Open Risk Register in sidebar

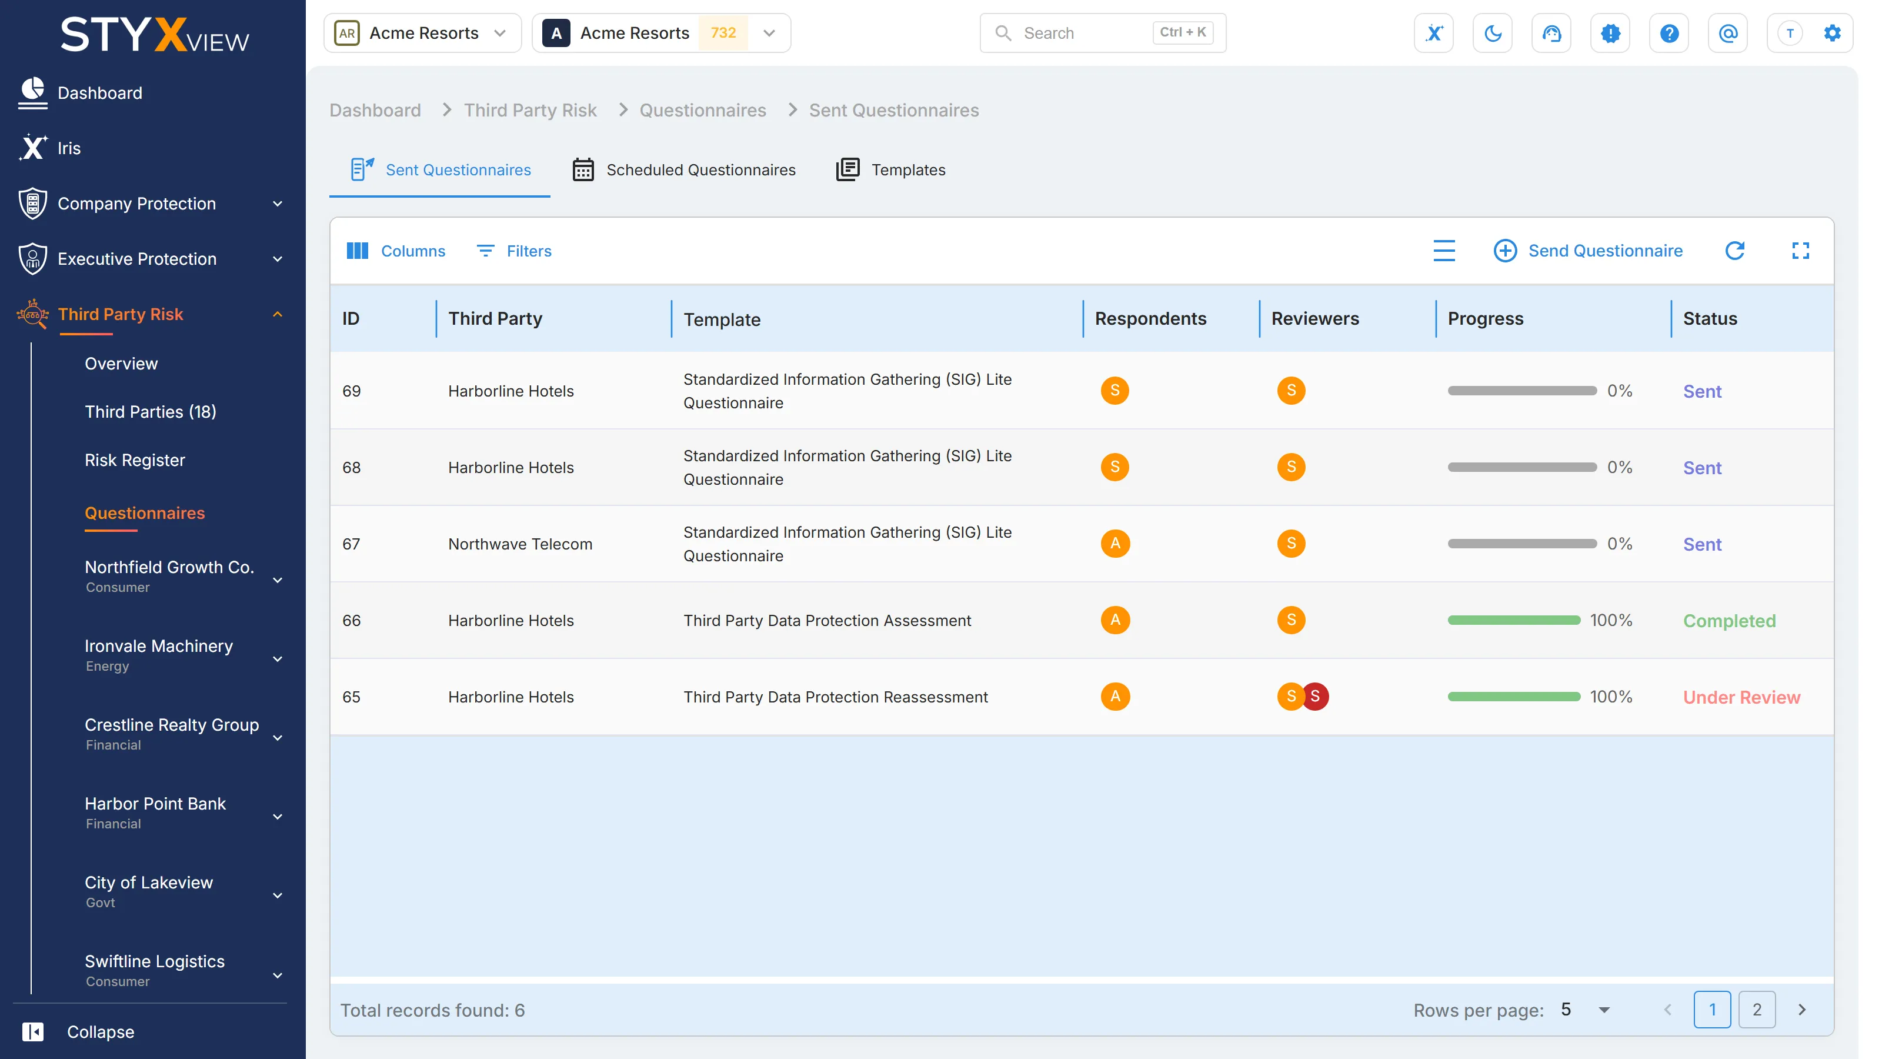click(135, 459)
